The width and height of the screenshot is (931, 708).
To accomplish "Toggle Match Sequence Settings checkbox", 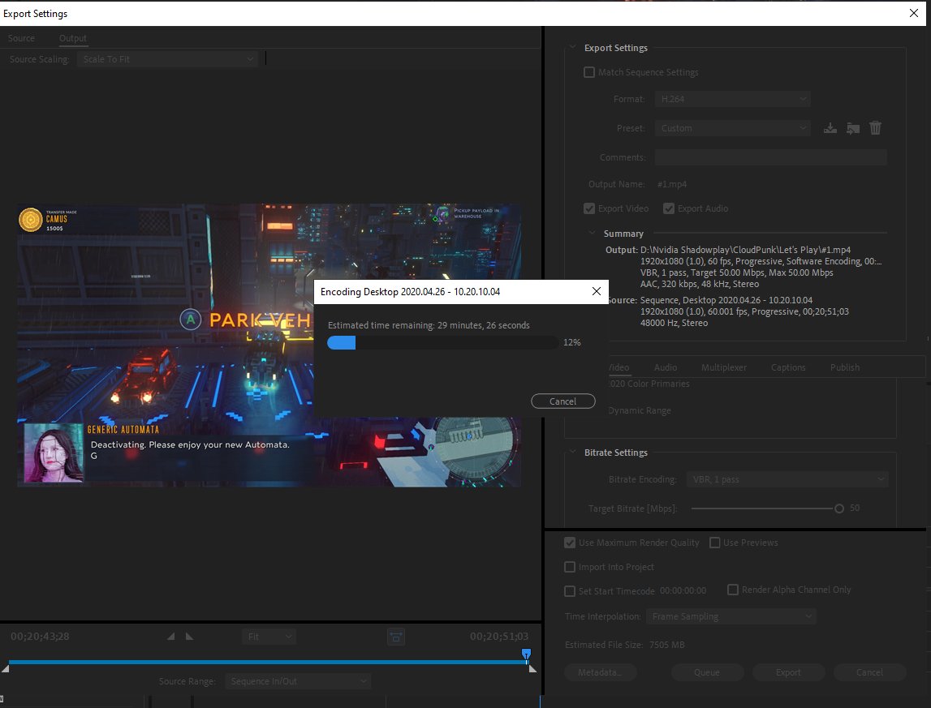I will [x=589, y=72].
